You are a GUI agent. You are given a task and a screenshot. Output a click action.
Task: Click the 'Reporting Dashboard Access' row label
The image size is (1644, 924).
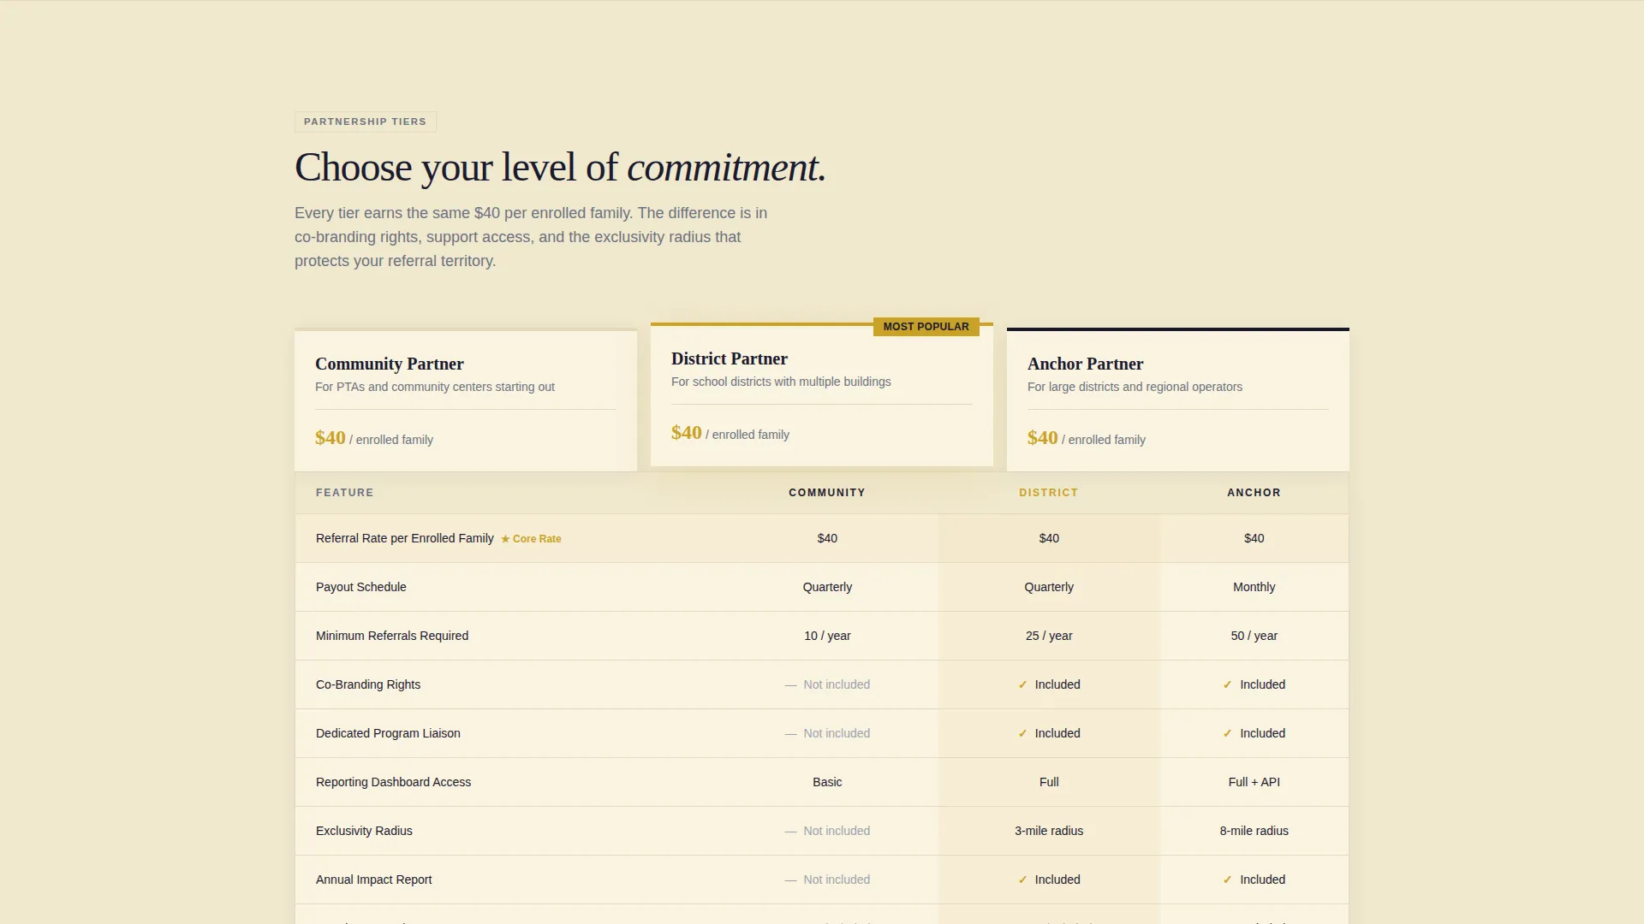click(393, 782)
